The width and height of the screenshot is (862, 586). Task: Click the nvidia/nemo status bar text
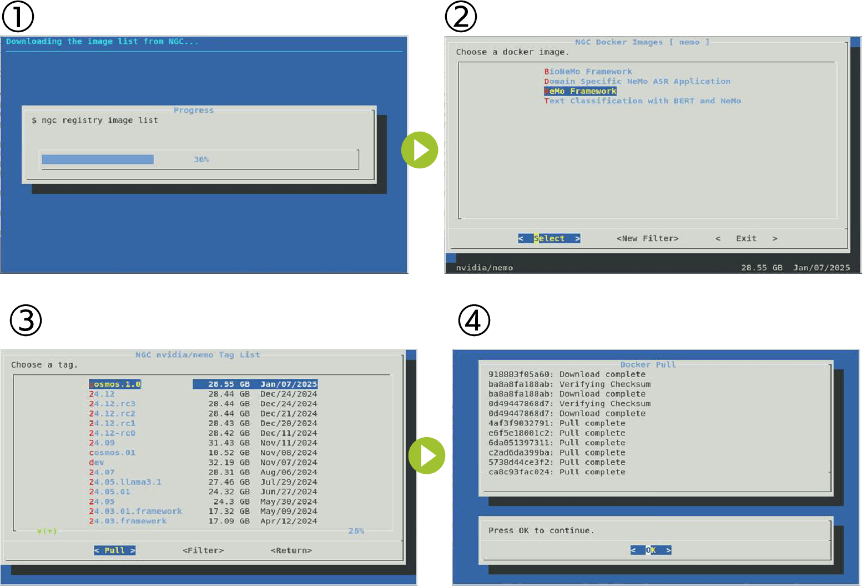[484, 268]
